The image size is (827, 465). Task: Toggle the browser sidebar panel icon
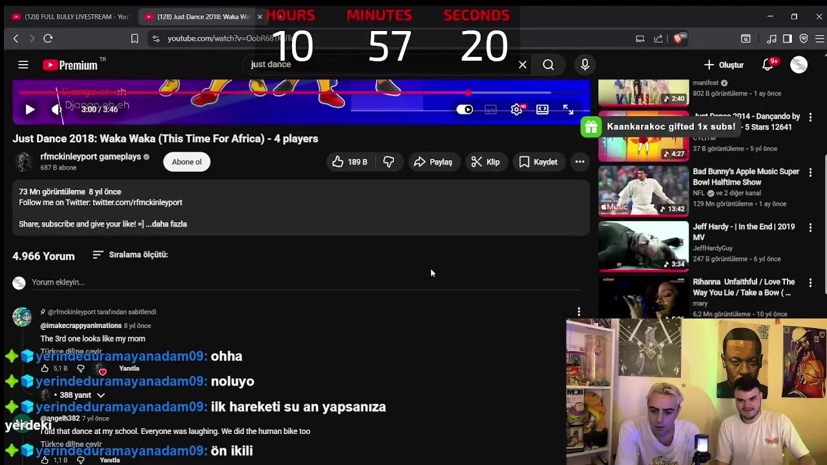coord(787,39)
